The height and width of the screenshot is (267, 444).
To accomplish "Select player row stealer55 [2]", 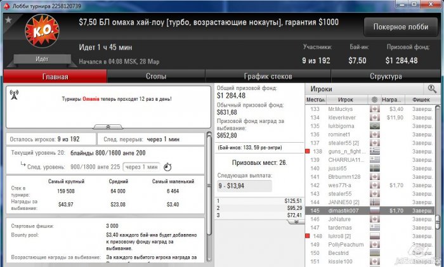I will point(369,143).
